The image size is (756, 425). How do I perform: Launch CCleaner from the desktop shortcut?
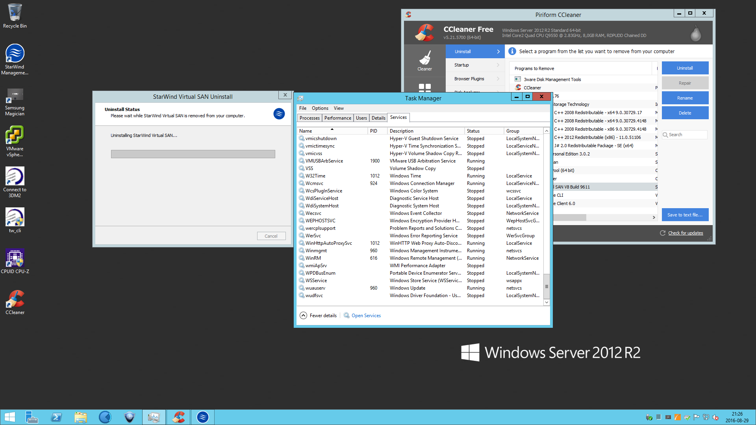coord(15,302)
